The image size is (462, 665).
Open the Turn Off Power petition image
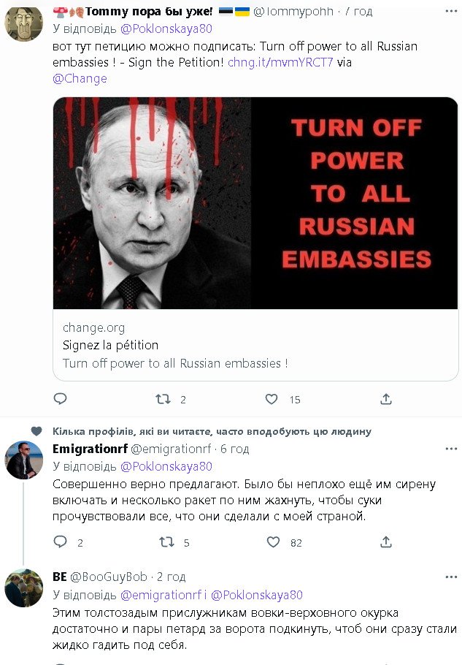click(x=255, y=202)
